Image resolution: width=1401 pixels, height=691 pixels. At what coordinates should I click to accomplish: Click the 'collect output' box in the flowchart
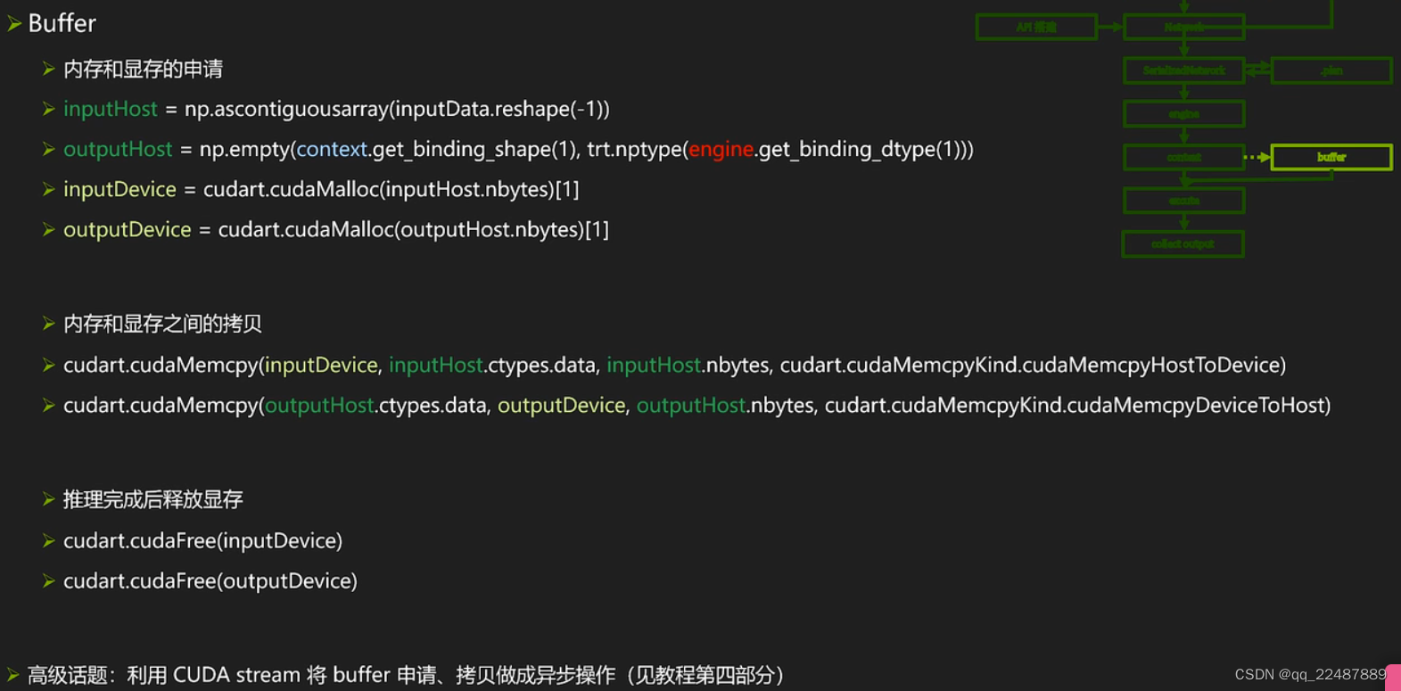pos(1183,243)
